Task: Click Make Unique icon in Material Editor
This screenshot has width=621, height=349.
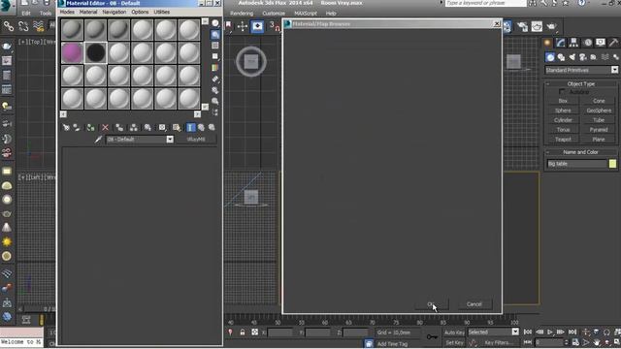Action: point(134,127)
